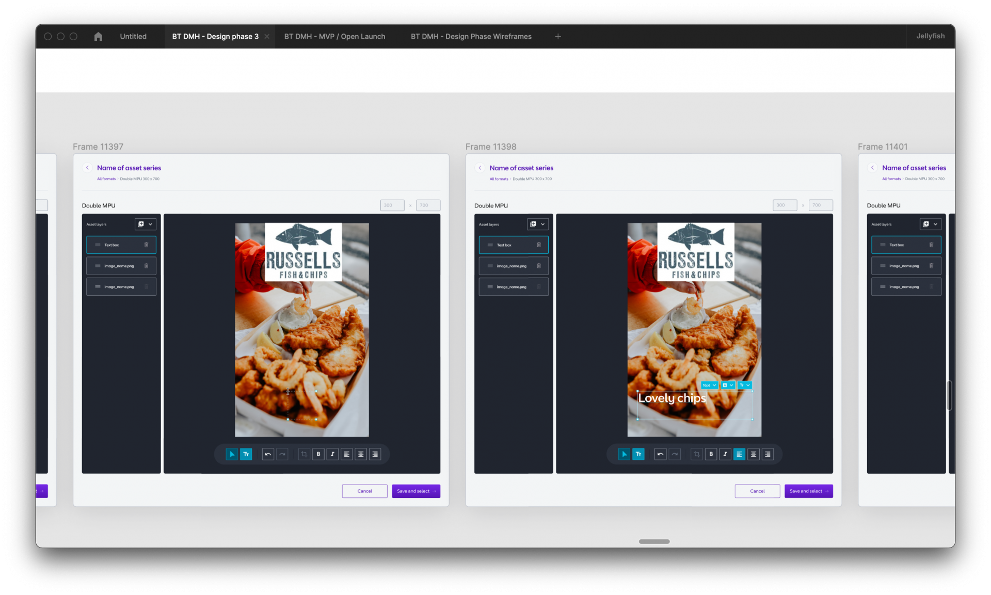Click undo arrow in Frame 11398 toolbar
Viewport: 991px width, 595px height.
pos(660,454)
